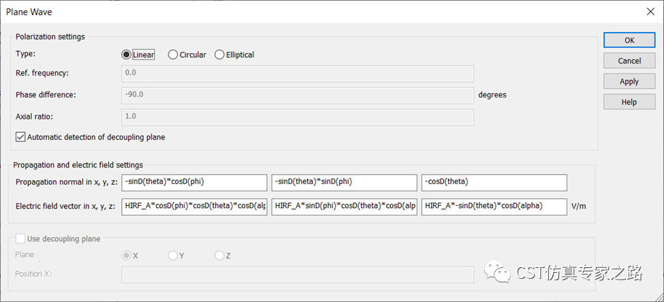
Task: Edit the electric field vector z field
Action: 494,207
